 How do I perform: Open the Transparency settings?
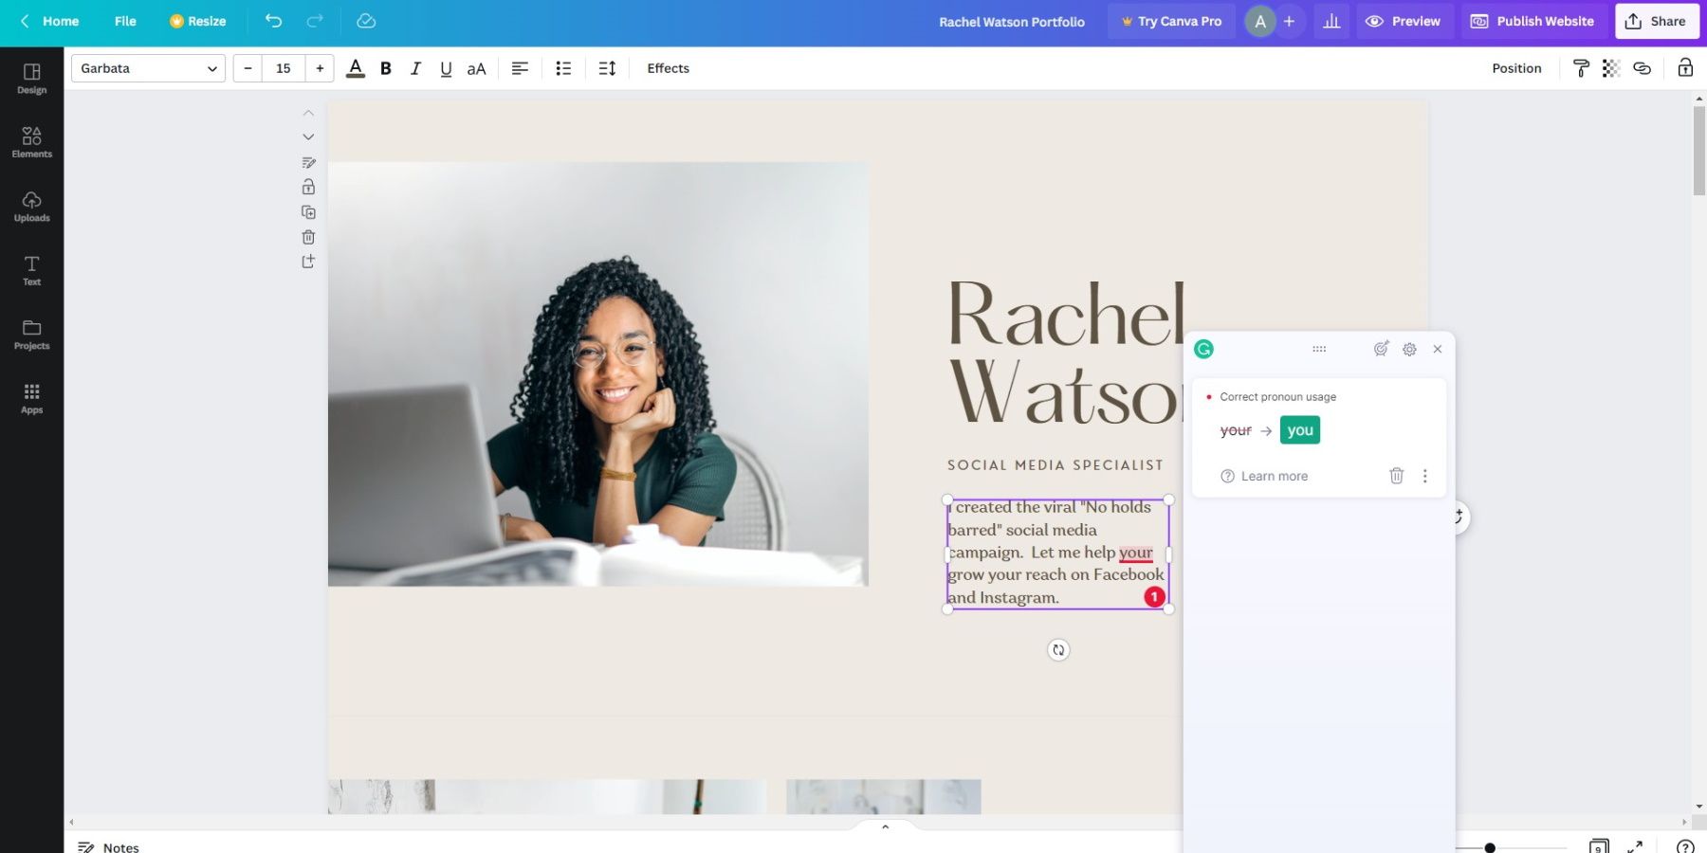tap(1610, 67)
